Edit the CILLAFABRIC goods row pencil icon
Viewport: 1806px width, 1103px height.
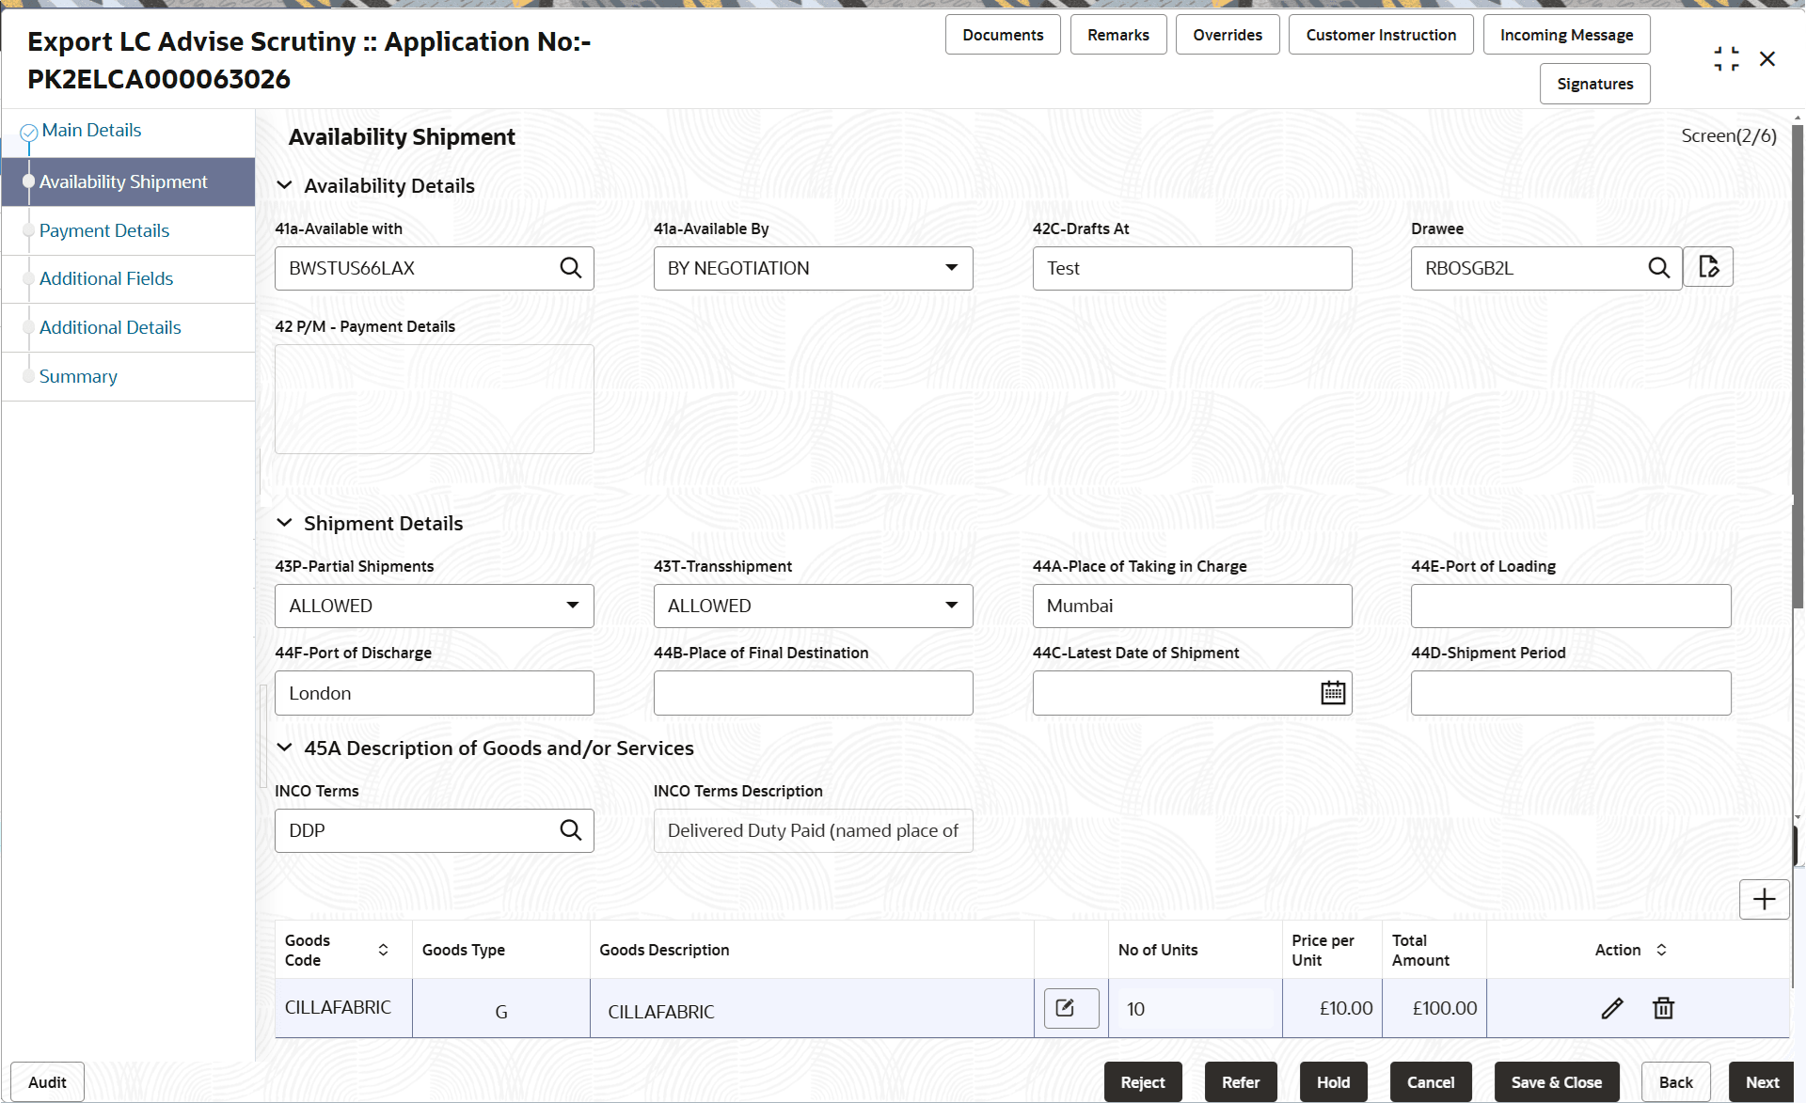click(1612, 1007)
